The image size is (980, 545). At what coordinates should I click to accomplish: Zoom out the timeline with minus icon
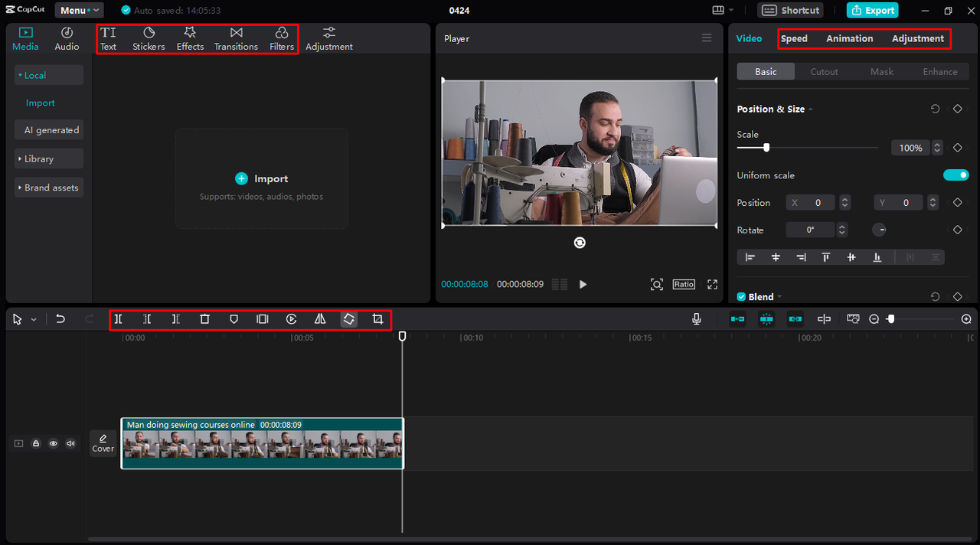pyautogui.click(x=874, y=319)
